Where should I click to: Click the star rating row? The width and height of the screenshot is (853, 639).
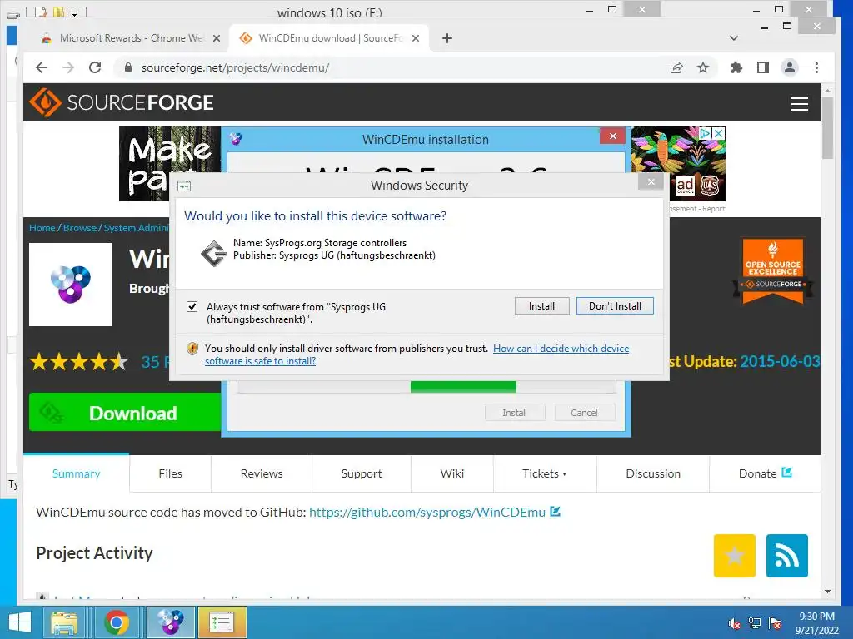click(x=79, y=361)
